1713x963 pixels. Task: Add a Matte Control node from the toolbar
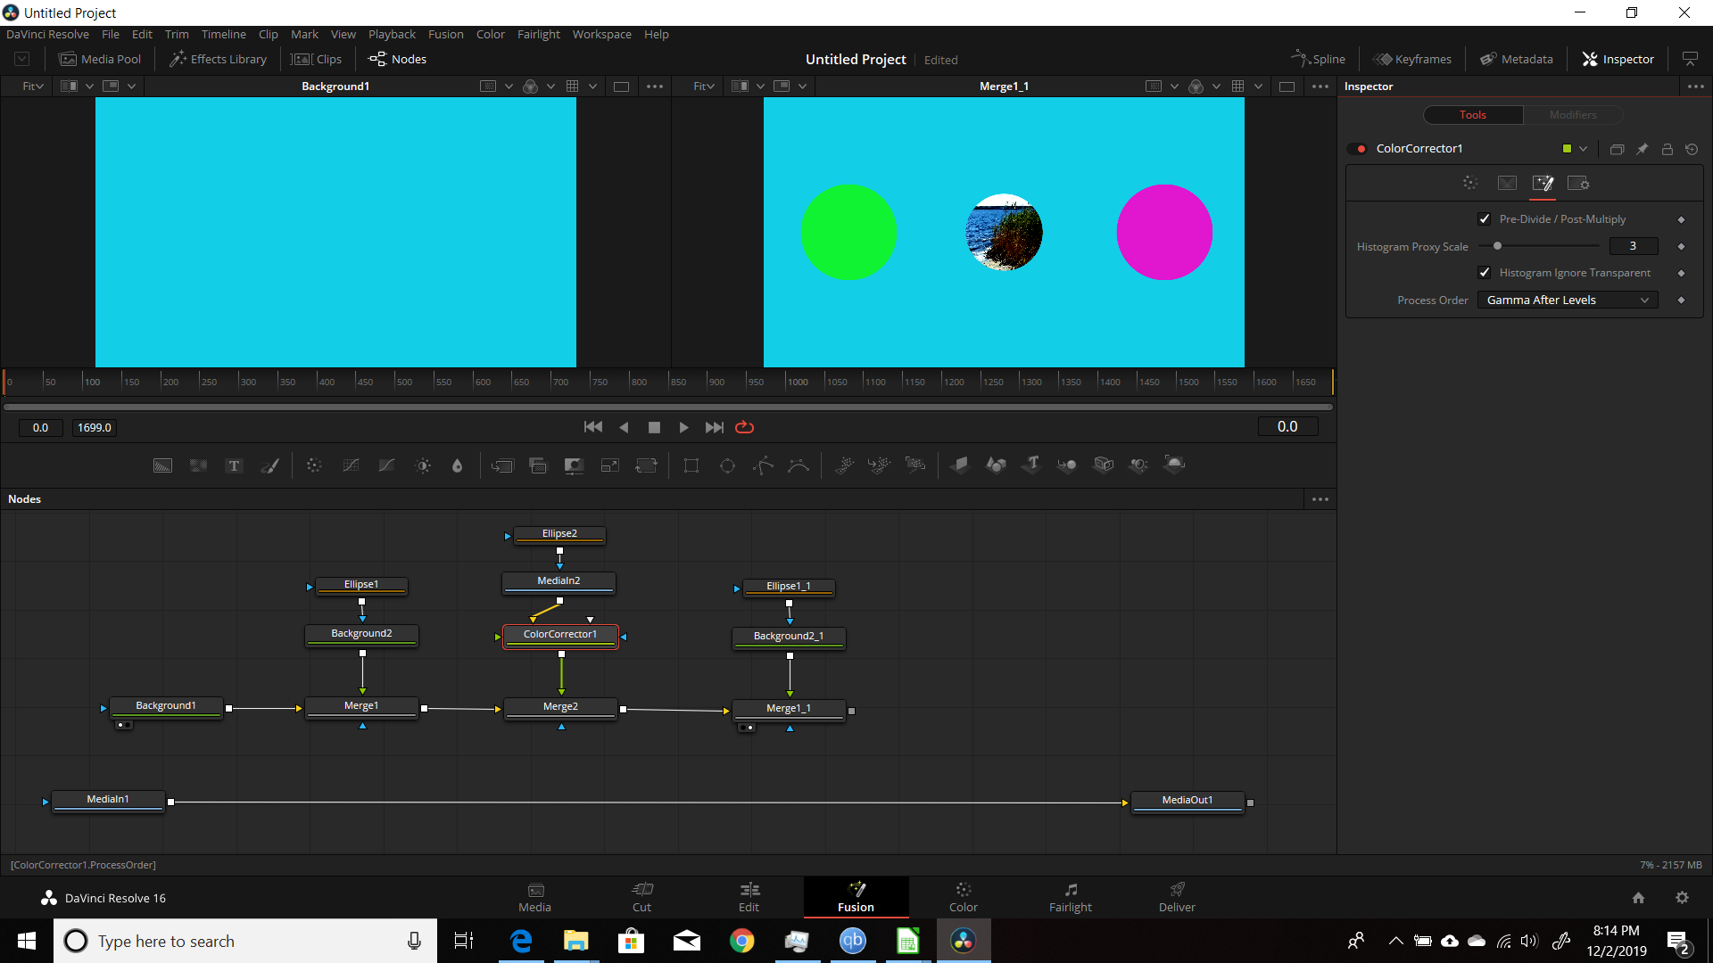[x=574, y=465]
